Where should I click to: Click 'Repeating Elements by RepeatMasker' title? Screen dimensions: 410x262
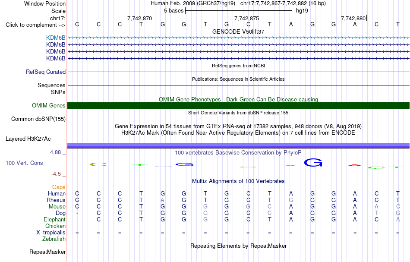tap(238, 246)
